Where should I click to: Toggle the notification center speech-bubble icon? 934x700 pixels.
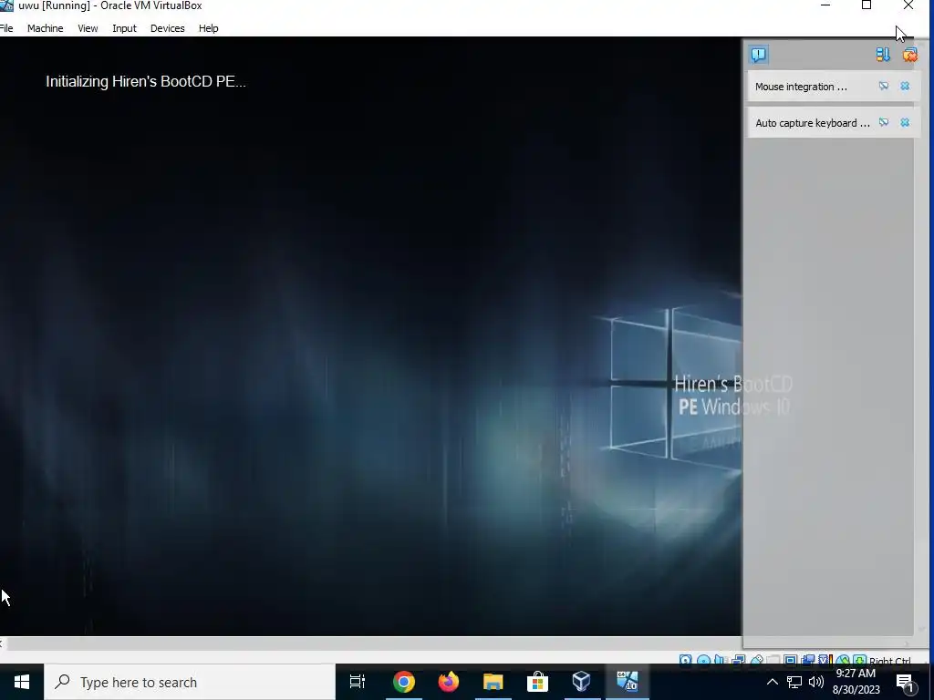758,55
